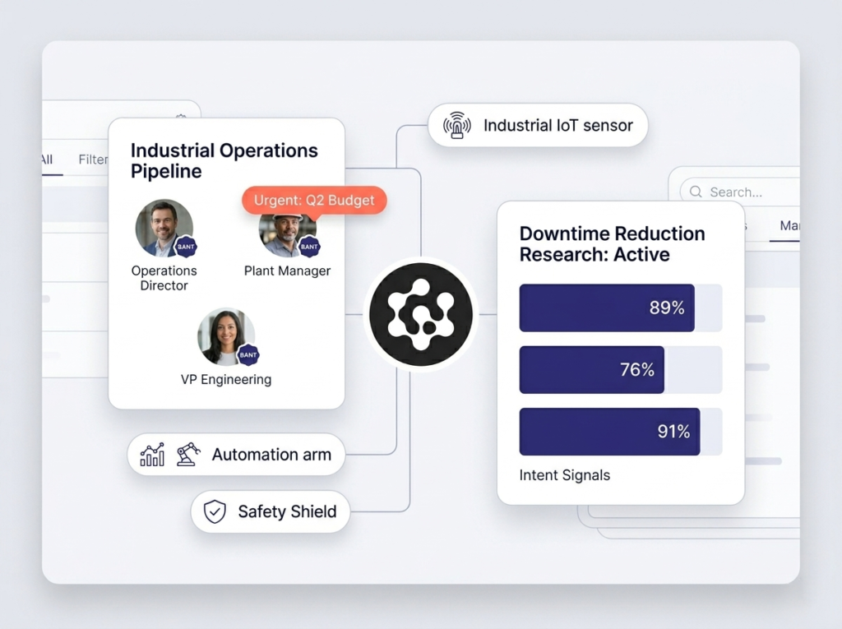Click the Downtime Reduction Research: Active heading
842x629 pixels.
[612, 244]
